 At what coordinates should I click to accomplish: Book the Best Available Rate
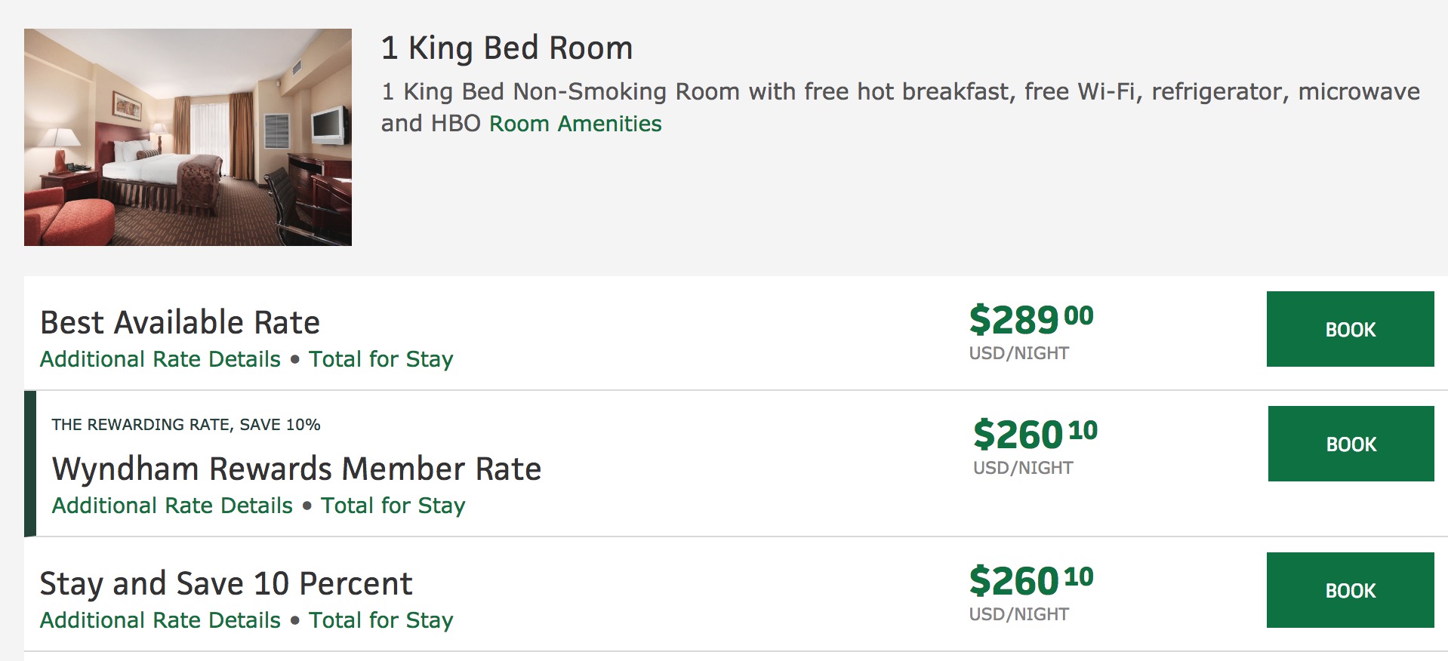pos(1350,329)
